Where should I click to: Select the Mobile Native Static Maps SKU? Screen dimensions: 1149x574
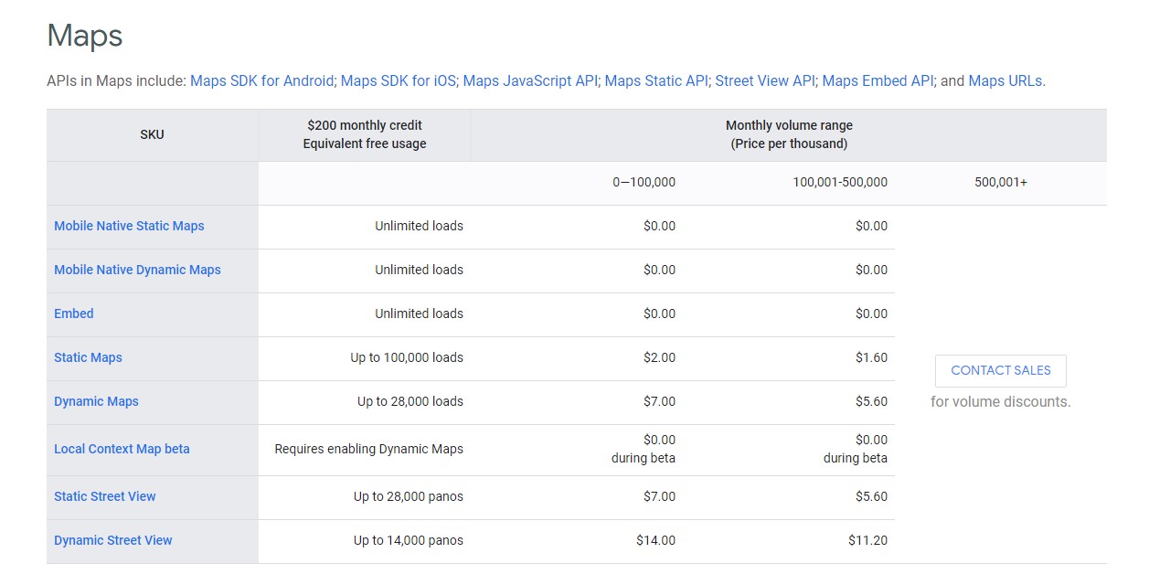click(129, 226)
